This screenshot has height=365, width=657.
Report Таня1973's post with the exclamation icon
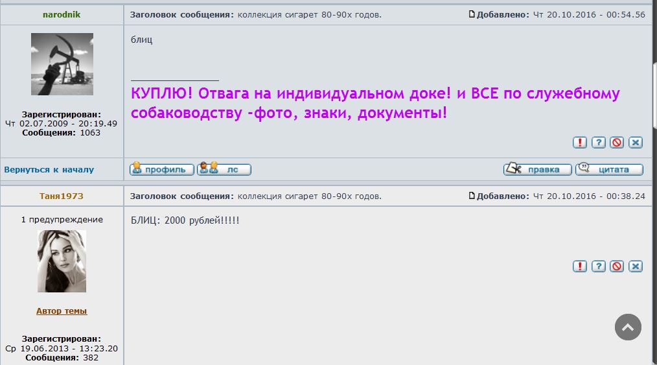coord(580,266)
